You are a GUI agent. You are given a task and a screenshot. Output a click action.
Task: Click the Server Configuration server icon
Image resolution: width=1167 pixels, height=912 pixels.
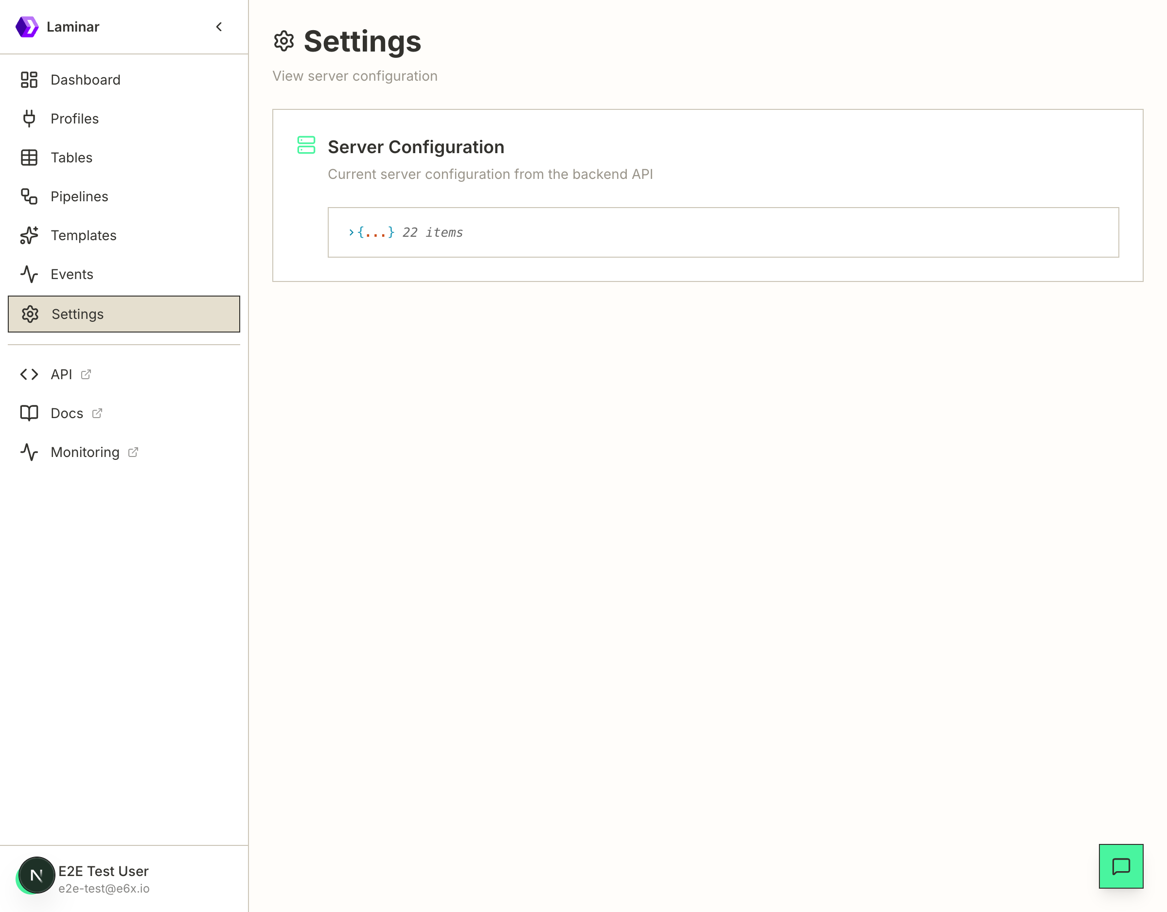tap(306, 145)
